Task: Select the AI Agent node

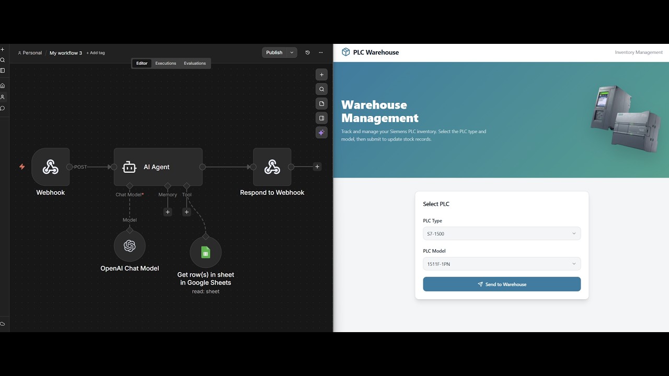Action: pos(158,167)
